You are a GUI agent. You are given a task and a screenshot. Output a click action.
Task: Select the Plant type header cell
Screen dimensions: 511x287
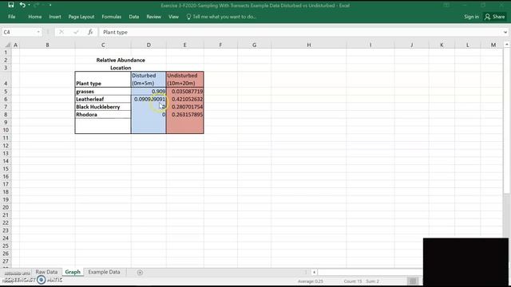(x=103, y=80)
